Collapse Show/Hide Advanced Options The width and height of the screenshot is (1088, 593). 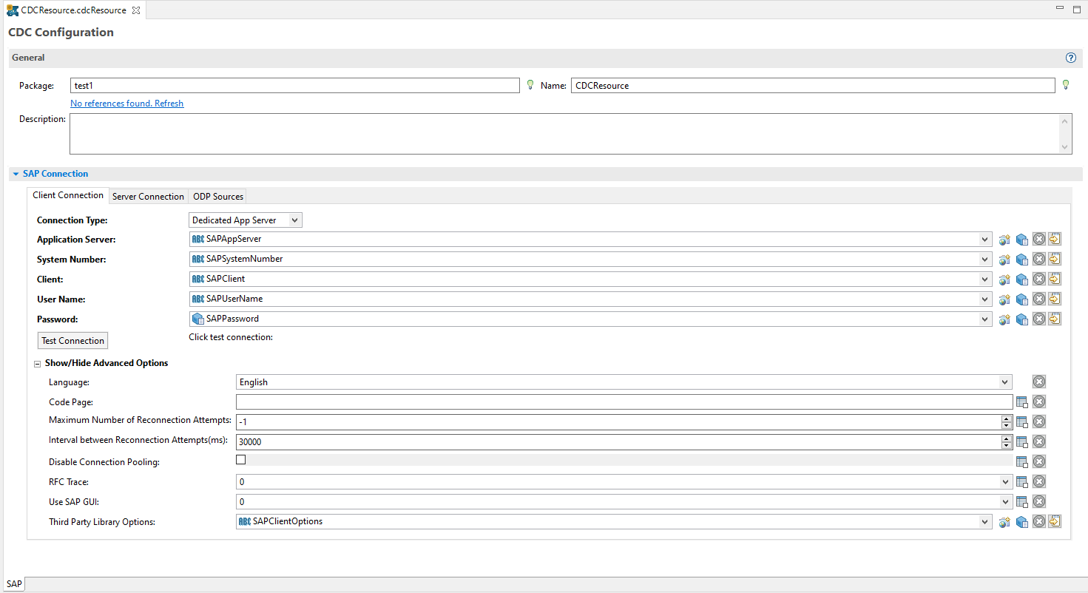[37, 364]
